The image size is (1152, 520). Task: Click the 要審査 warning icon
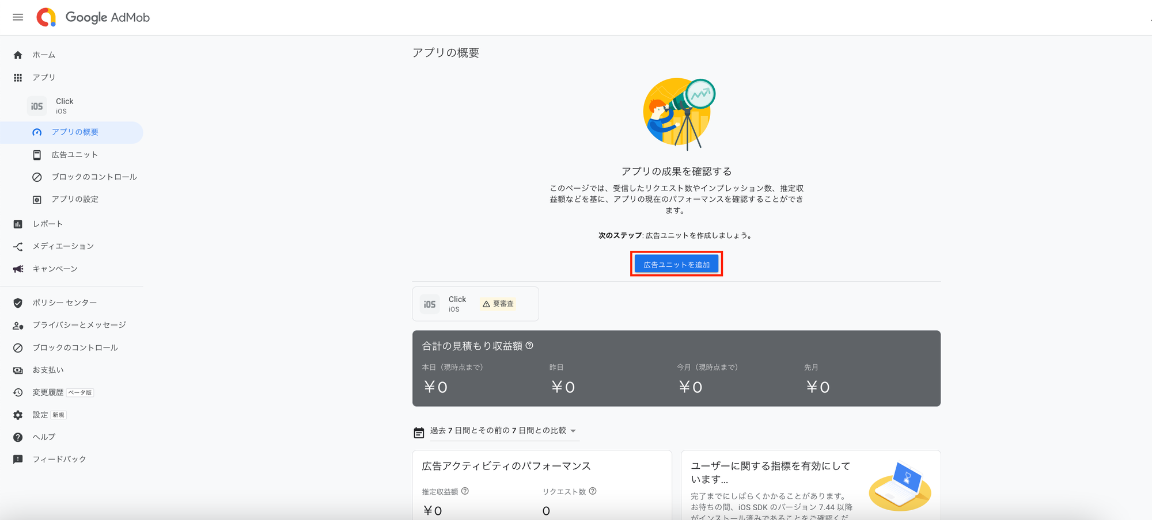pyautogui.click(x=486, y=304)
